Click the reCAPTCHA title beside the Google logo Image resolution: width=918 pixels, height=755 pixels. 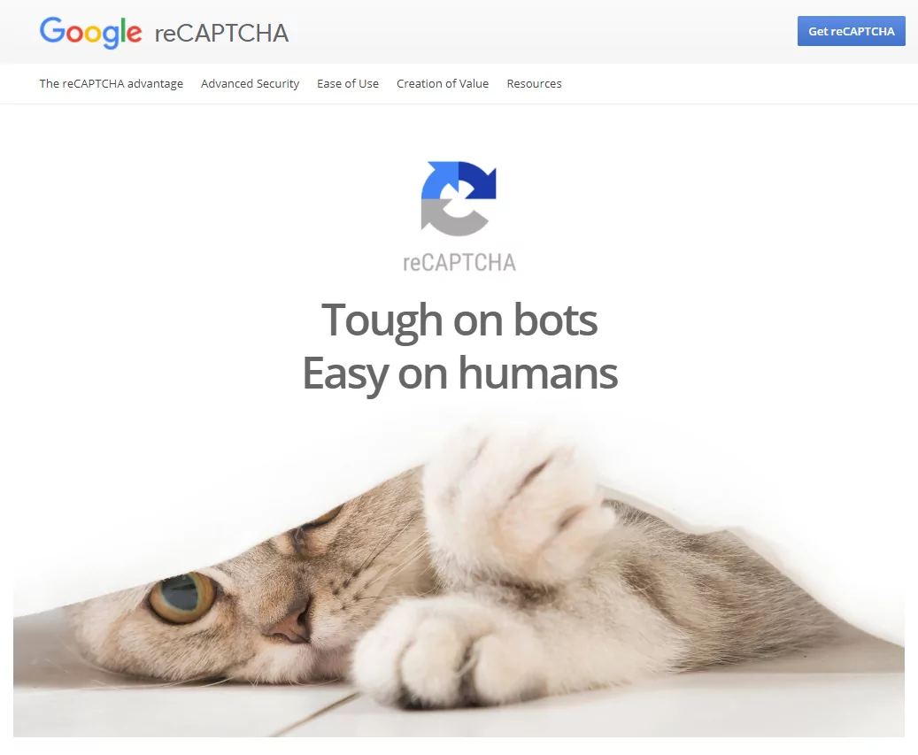[x=221, y=34]
